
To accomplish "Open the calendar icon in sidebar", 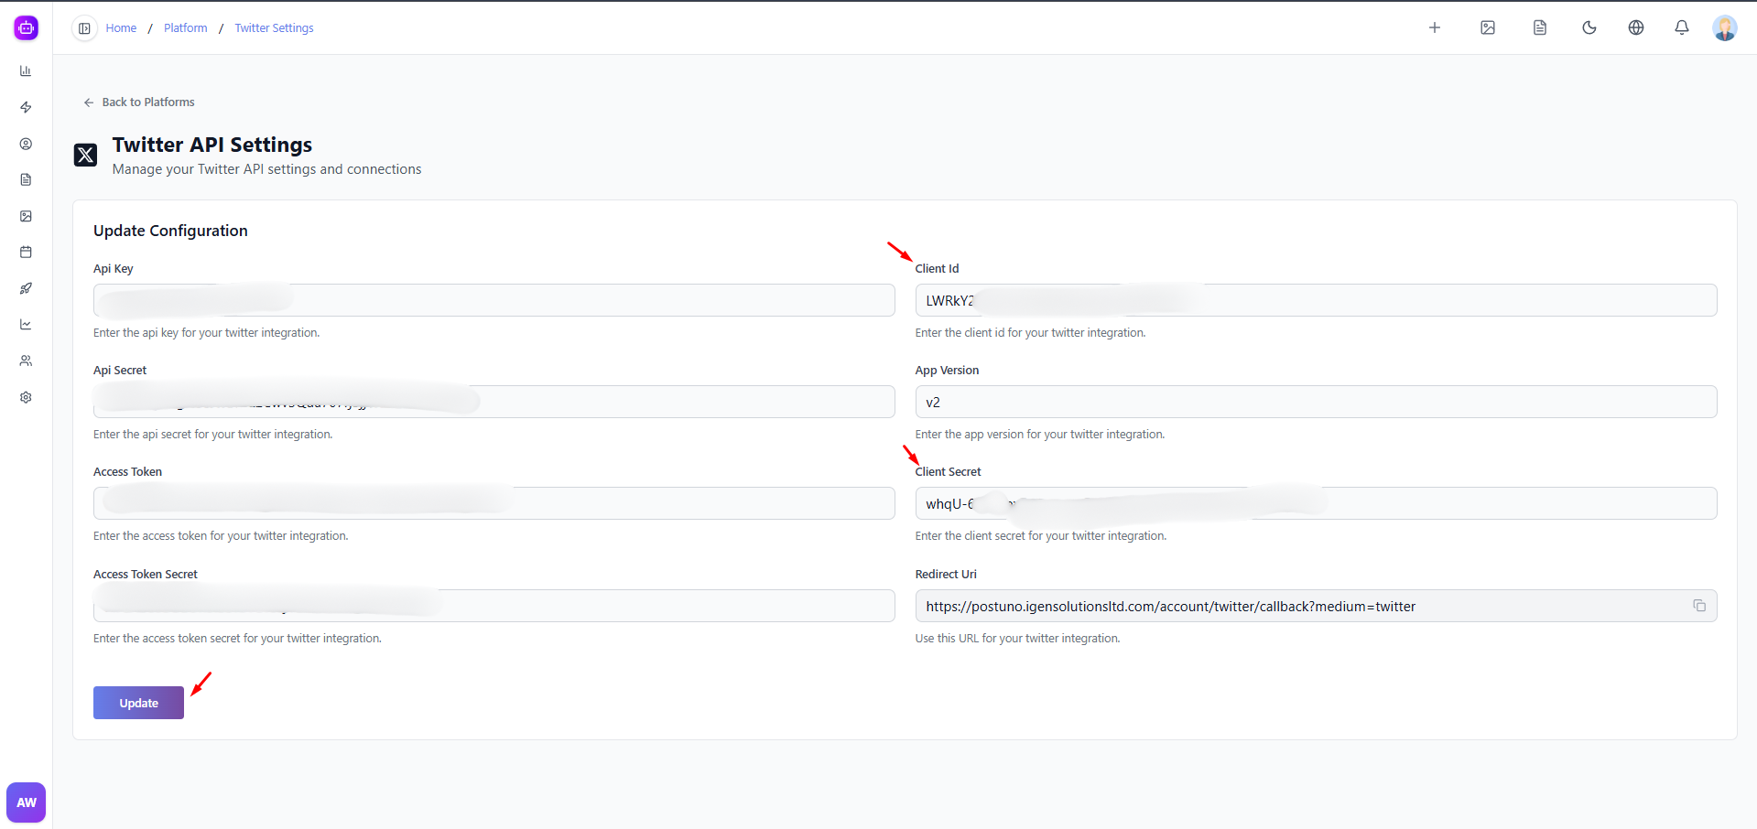I will (26, 252).
